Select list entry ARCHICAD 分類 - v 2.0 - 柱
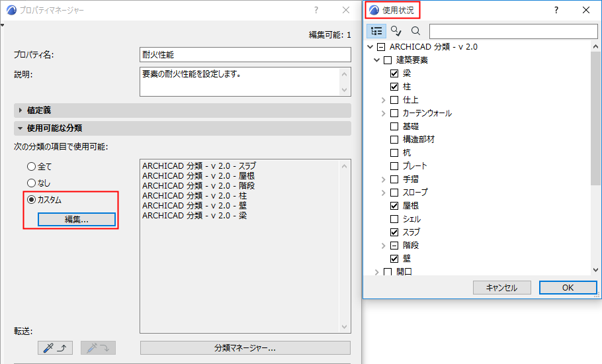This screenshot has width=602, height=364. [194, 196]
